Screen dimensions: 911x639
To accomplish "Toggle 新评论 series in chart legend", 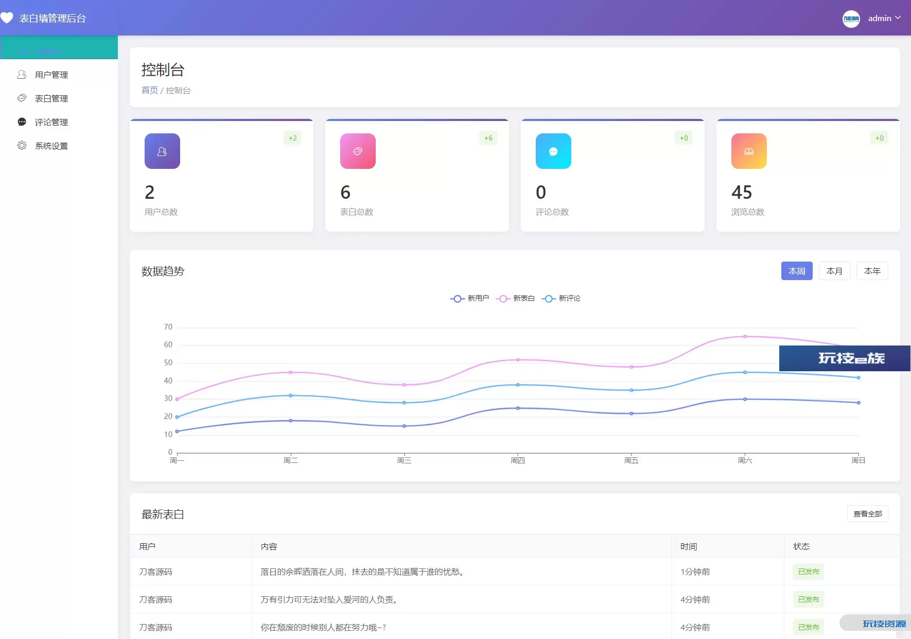I will click(x=561, y=299).
